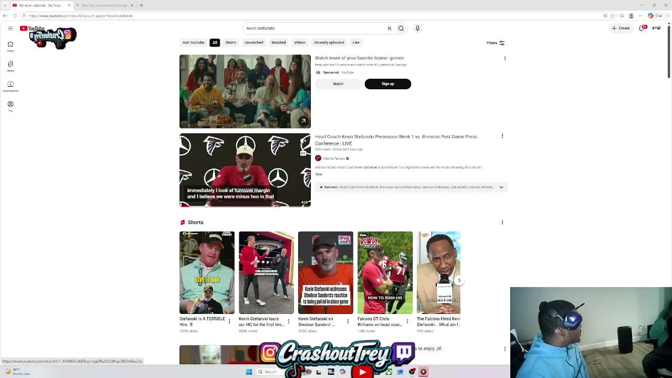Show next Shorts with right arrow
This screenshot has height=378, width=672.
[x=459, y=280]
